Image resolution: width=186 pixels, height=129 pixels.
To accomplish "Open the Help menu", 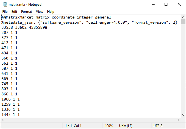I will tap(51, 12).
